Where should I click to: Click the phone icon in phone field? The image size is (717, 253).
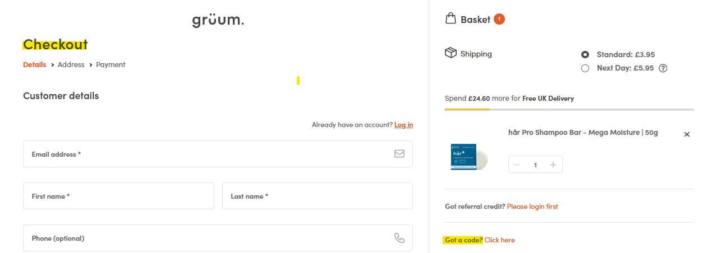coord(399,238)
